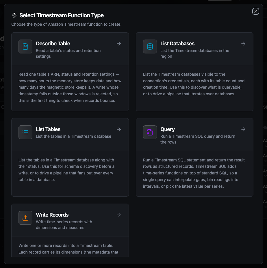
Task: Click the Describe Table document icon
Action: click(x=25, y=46)
